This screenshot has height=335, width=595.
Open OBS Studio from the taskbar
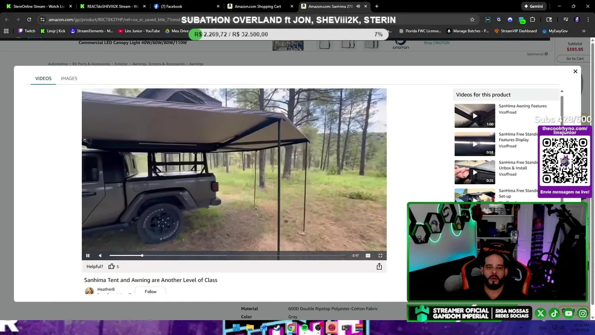tap(318, 328)
